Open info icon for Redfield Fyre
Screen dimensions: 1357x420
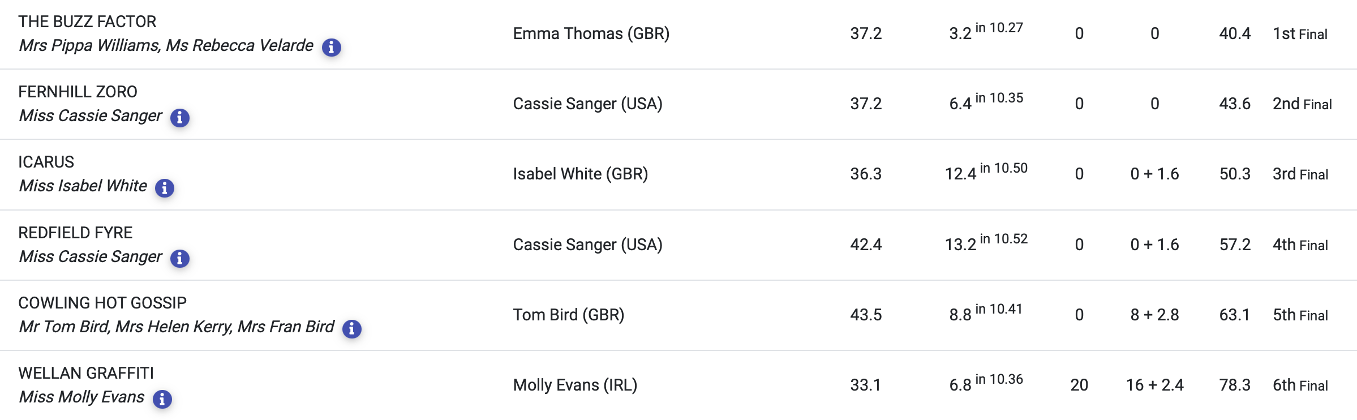pos(180,258)
